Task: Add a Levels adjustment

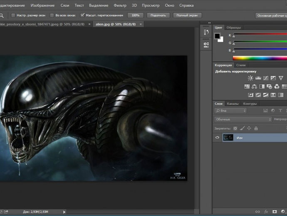Action: 258,78
